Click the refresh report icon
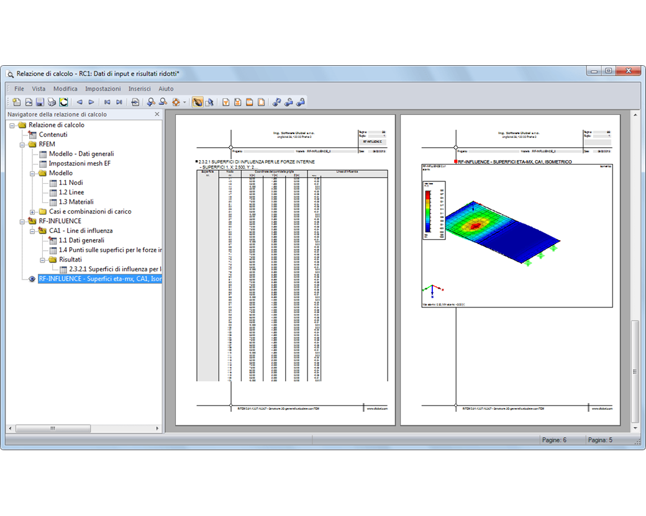 click(x=63, y=102)
